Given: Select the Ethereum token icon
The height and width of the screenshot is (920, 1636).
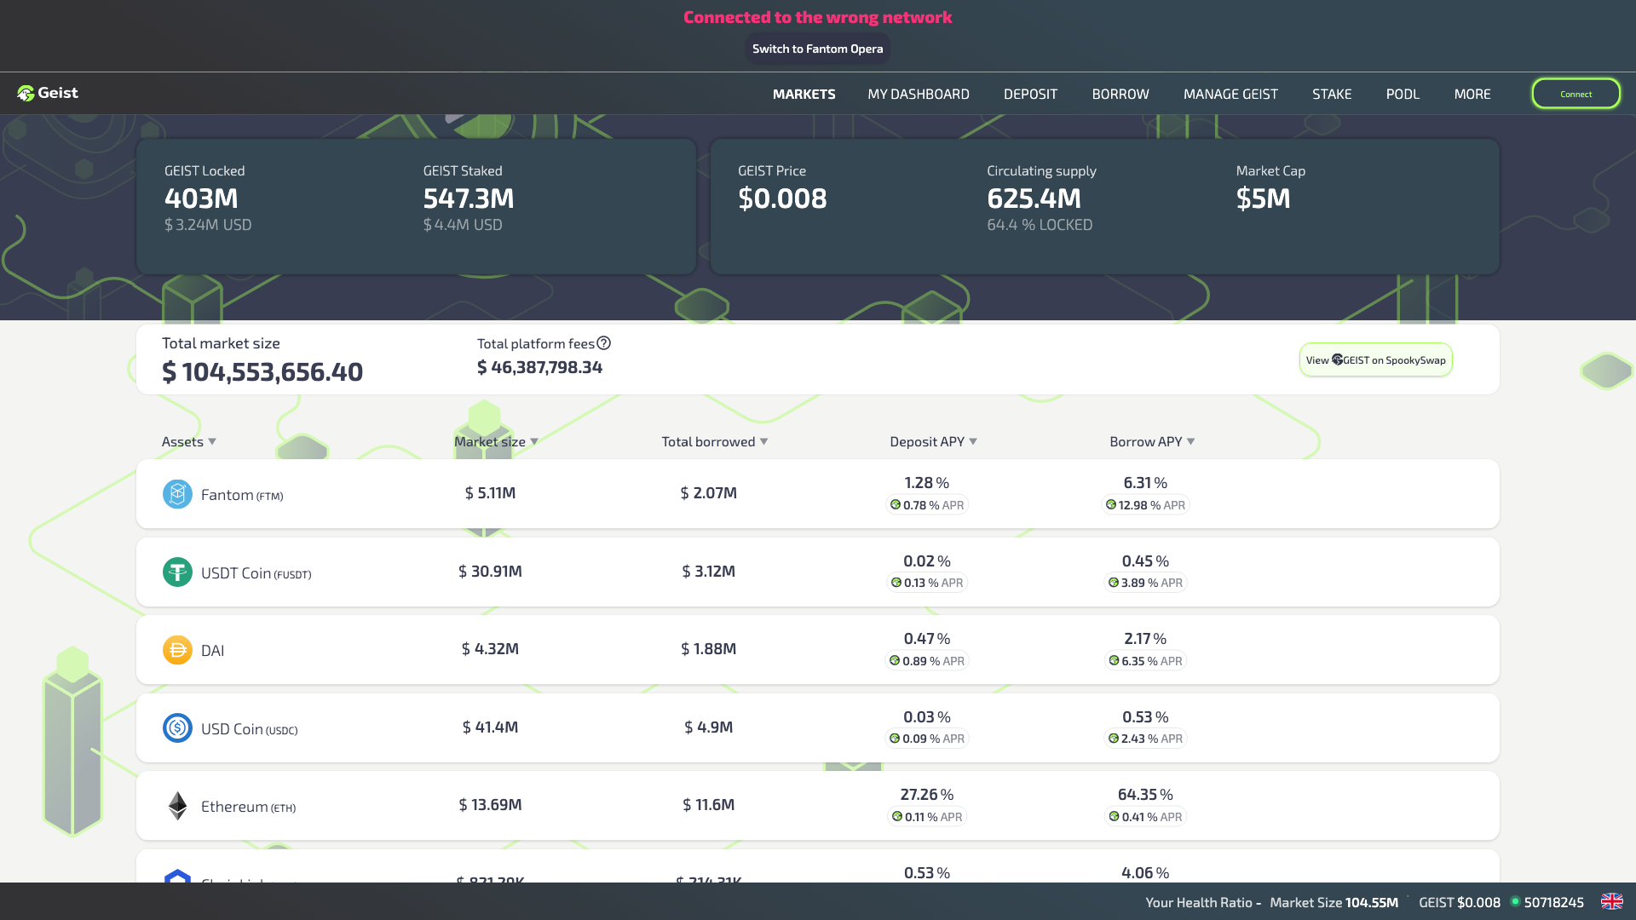Looking at the screenshot, I should coord(177,806).
